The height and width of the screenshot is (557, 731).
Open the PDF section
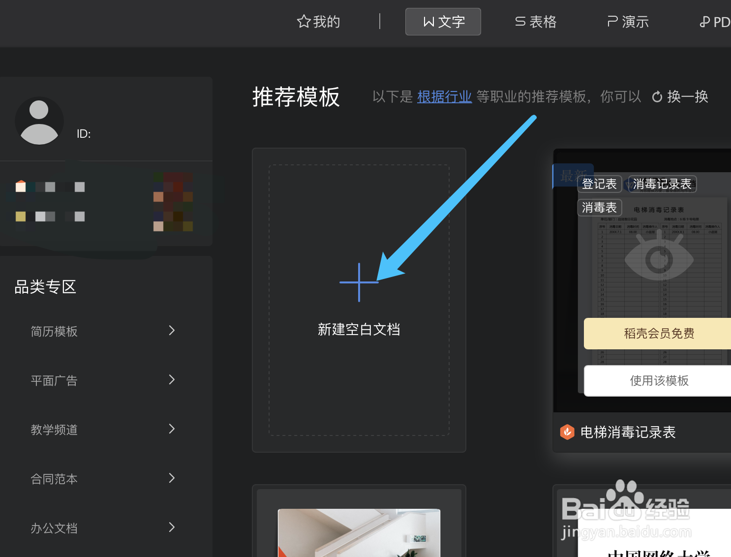click(x=716, y=22)
